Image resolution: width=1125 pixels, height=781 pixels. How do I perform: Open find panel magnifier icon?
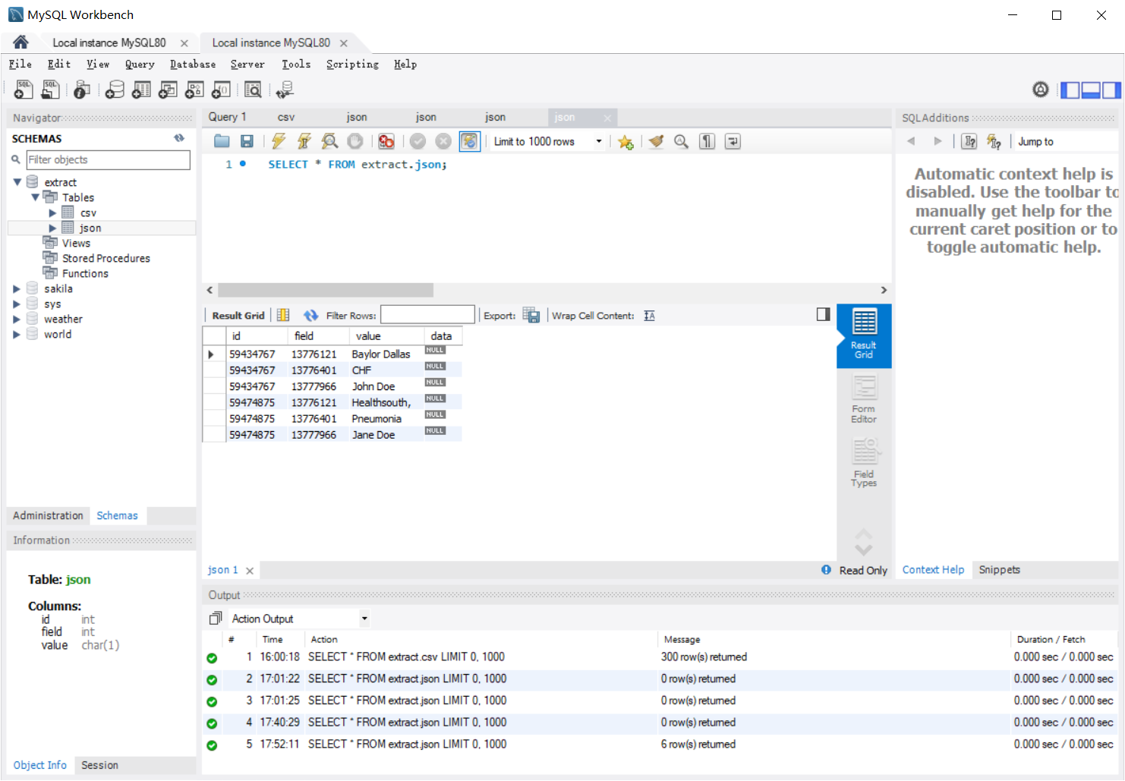point(682,141)
